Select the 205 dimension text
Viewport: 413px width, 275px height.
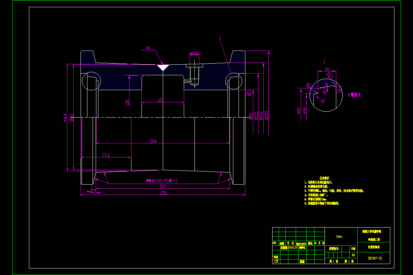click(163, 187)
